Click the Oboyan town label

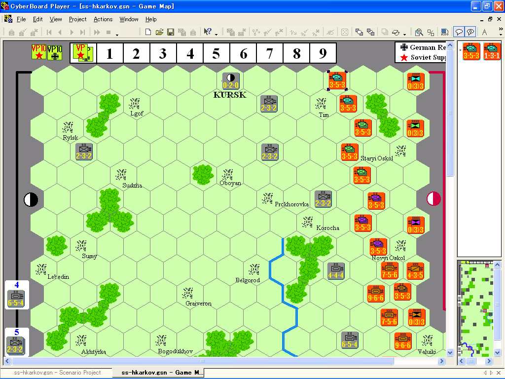point(230,183)
